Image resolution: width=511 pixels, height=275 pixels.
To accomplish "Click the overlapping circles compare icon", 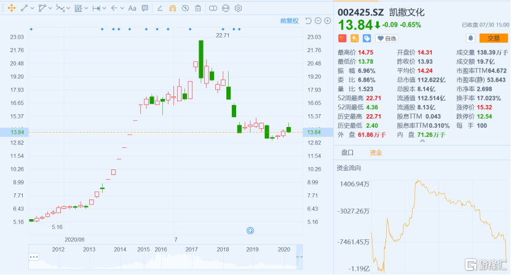I will click(x=213, y=8).
